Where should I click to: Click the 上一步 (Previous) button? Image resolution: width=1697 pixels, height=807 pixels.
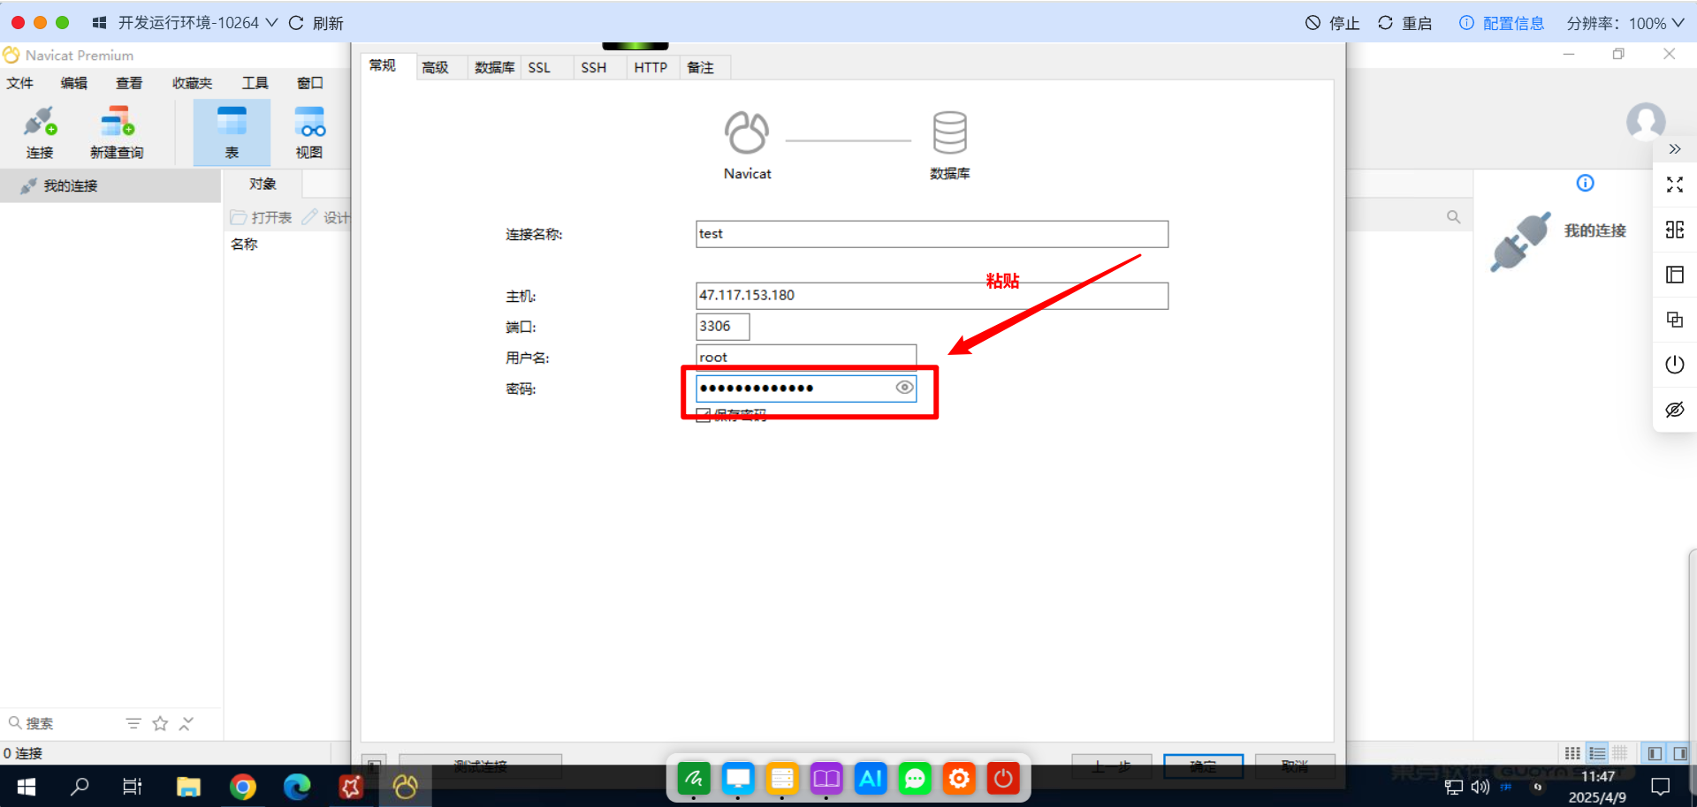tap(1112, 766)
